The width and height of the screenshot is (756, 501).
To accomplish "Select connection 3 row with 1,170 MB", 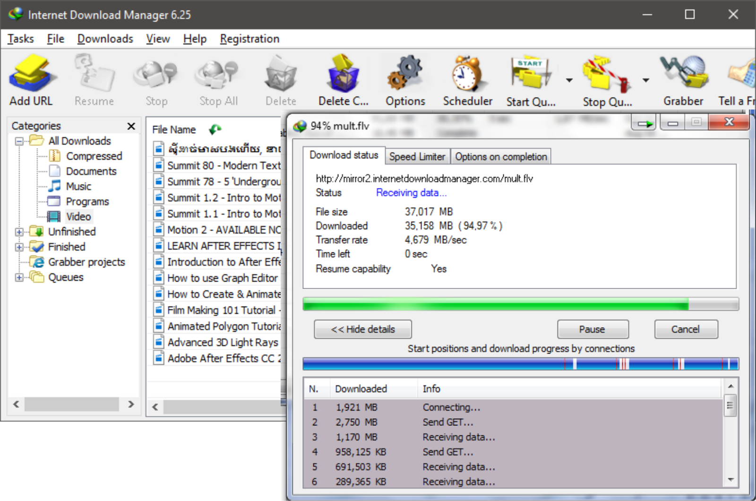I will pyautogui.click(x=514, y=437).
